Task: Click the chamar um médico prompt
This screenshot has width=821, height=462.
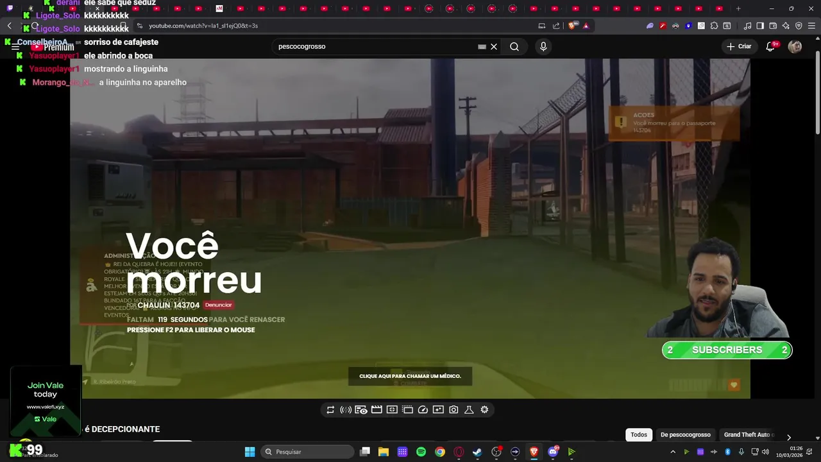Action: tap(410, 376)
